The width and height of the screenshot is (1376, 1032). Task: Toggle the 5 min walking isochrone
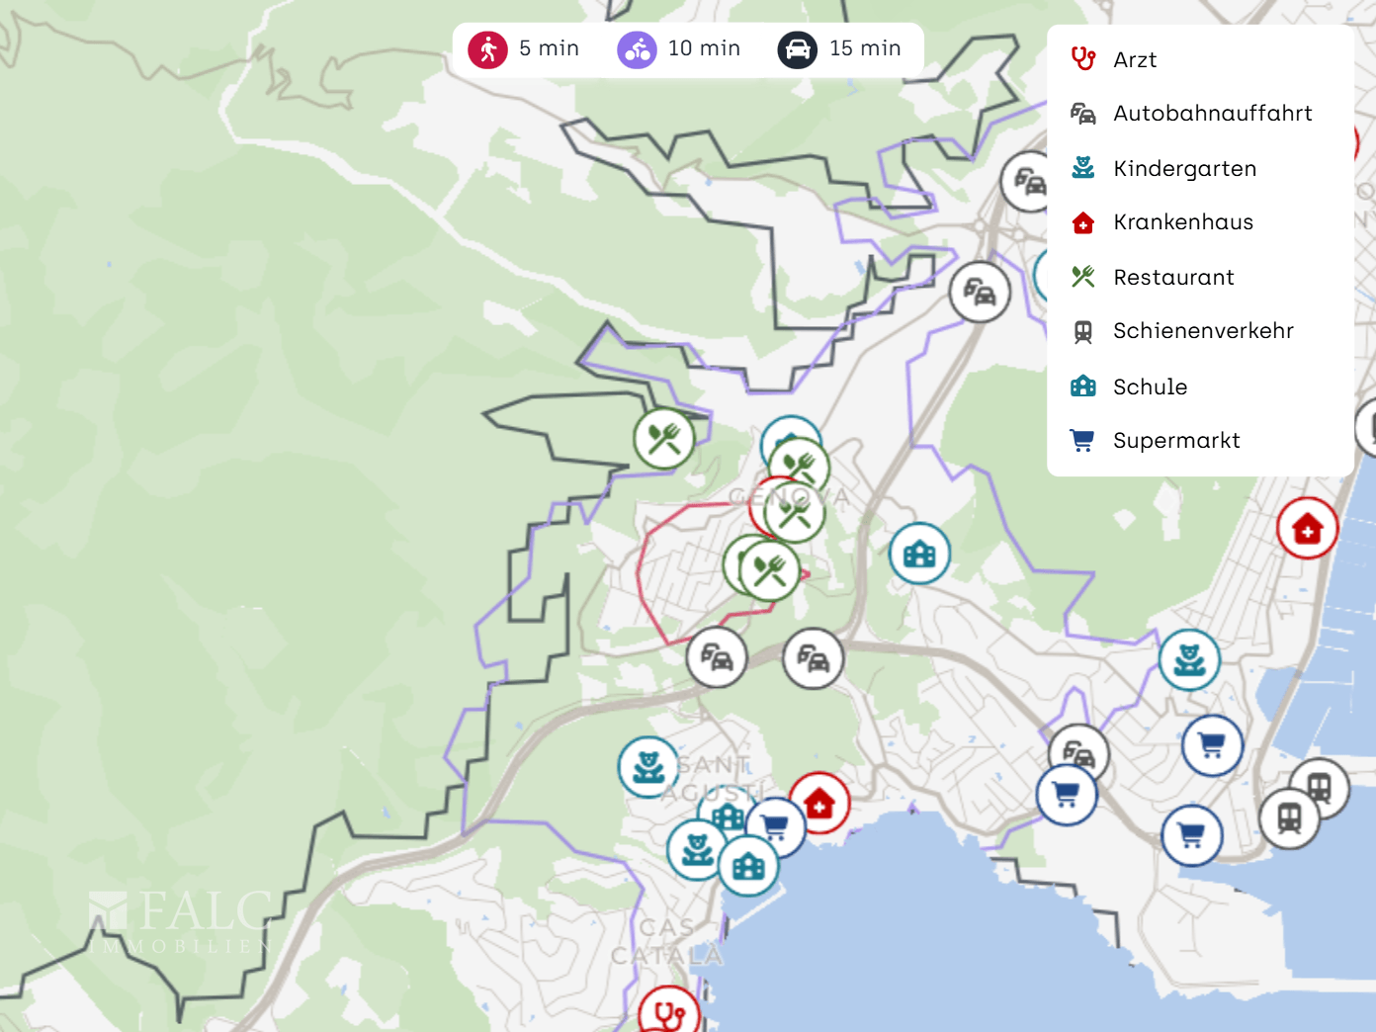(524, 48)
